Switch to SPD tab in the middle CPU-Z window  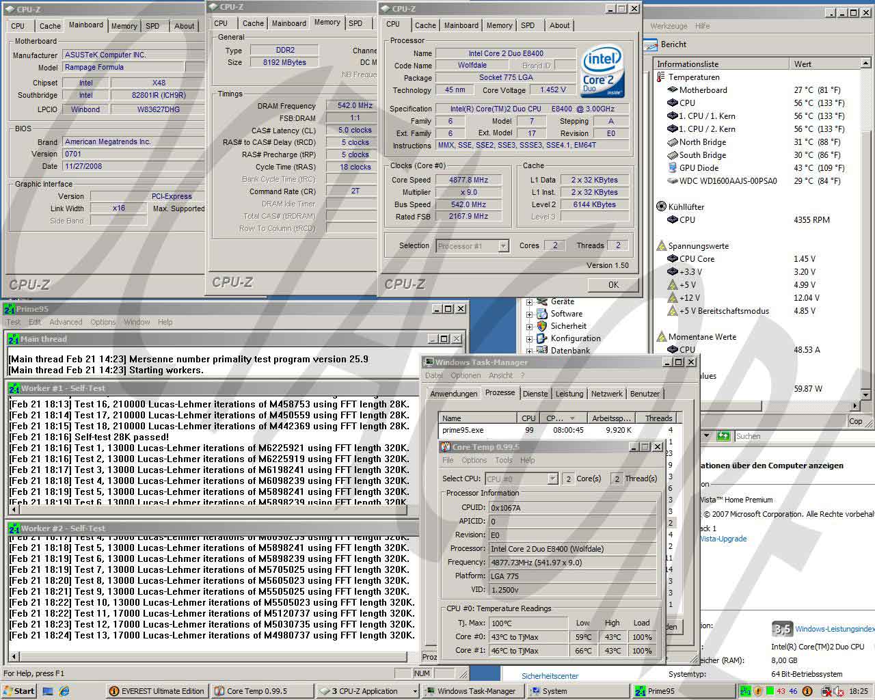(x=355, y=23)
